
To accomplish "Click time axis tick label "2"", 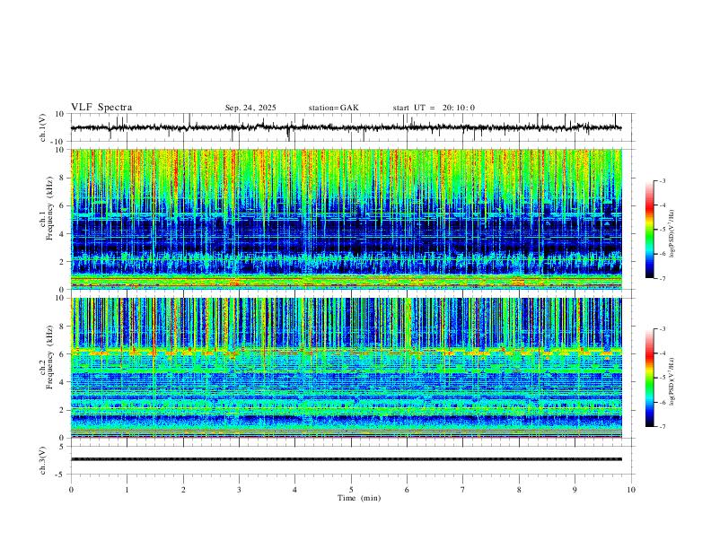I will click(x=183, y=490).
